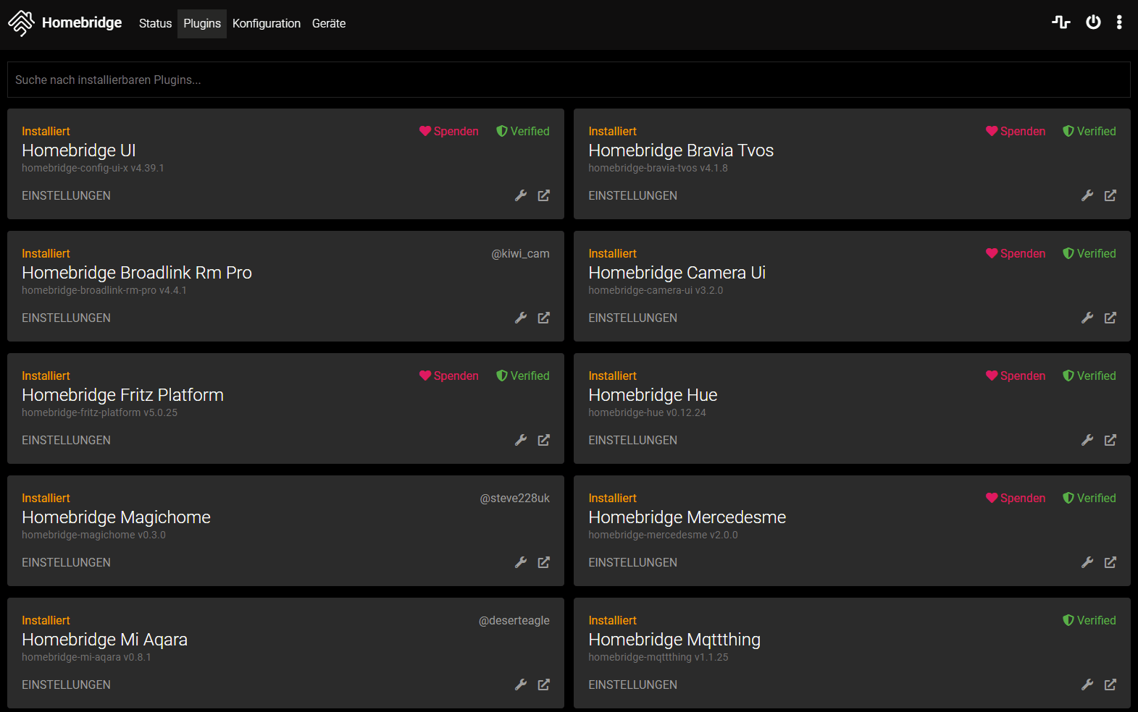Click Verified badge on Fritz Platform card
This screenshot has height=712, width=1138.
522,376
